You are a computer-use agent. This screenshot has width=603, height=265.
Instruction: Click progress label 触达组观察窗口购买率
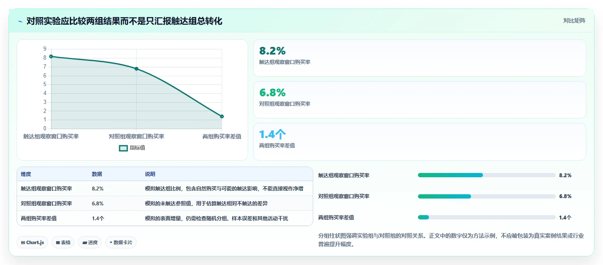pos(344,175)
